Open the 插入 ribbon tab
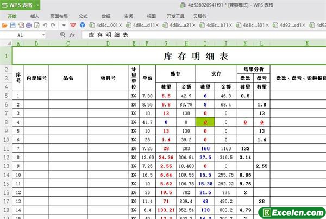The image size is (326, 219). pos(35,16)
